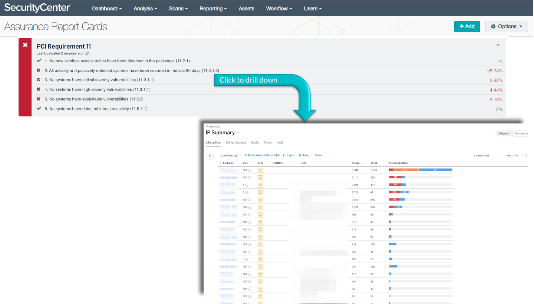Open the Scans menu
534x304 pixels.
click(x=178, y=9)
